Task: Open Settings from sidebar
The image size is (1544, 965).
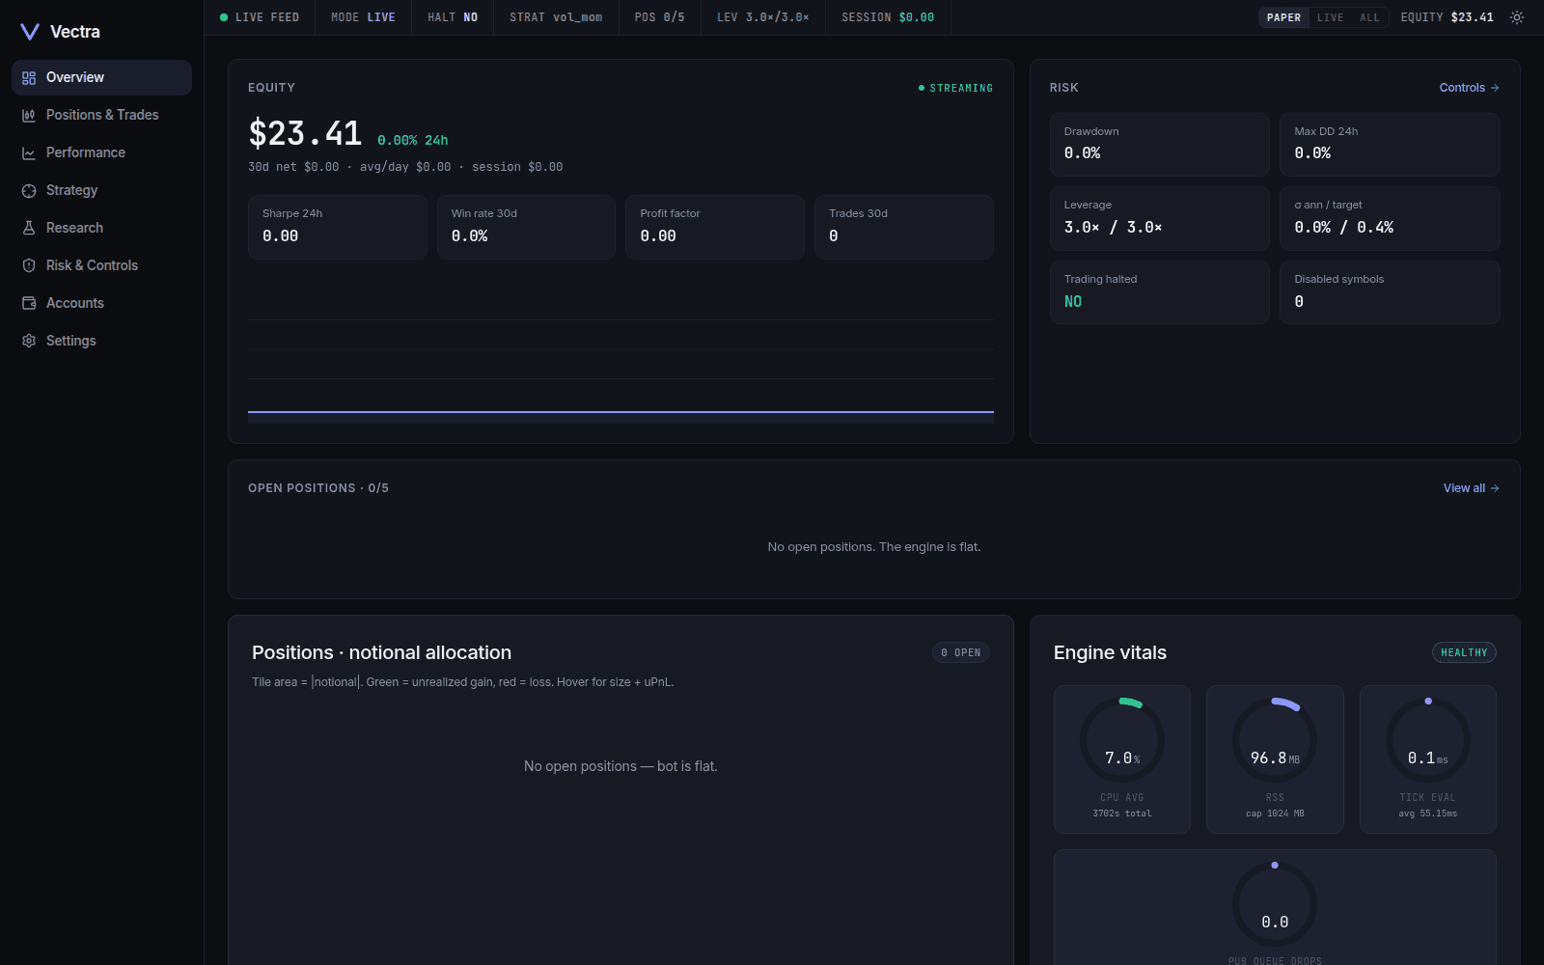Action: click(101, 341)
